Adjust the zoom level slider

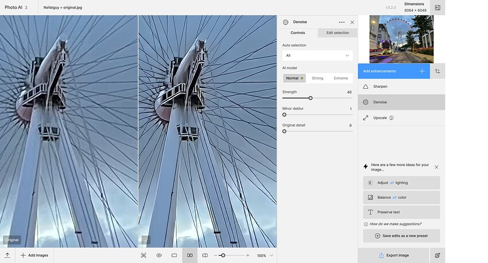223,255
